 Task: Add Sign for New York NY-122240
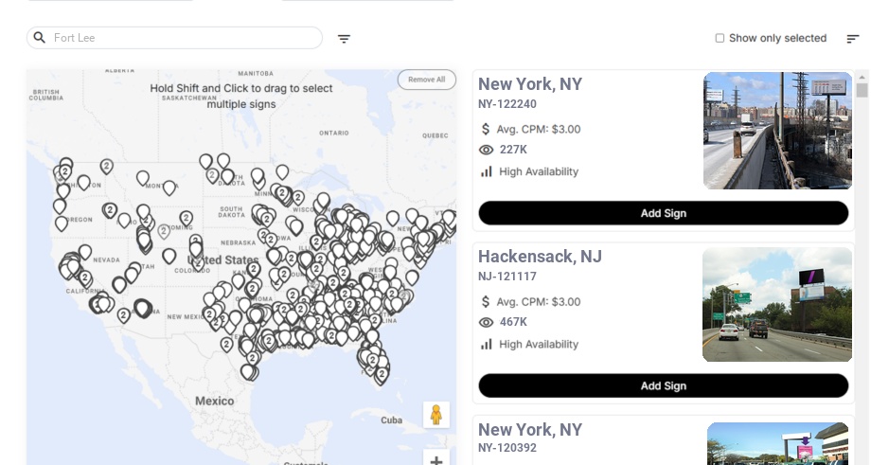click(x=663, y=213)
